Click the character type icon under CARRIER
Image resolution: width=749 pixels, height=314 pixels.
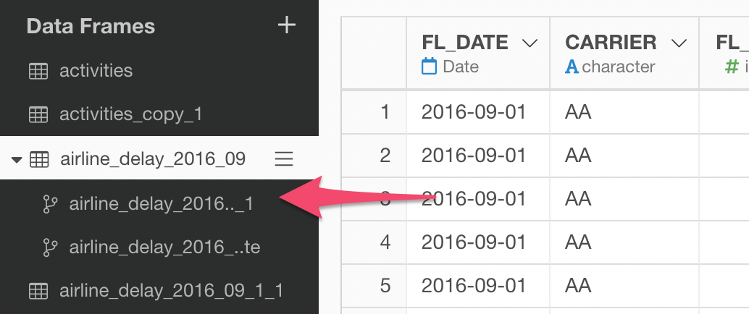[x=572, y=67]
